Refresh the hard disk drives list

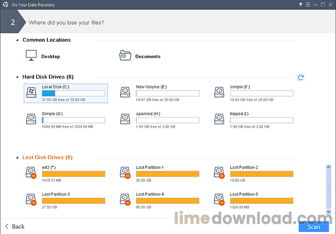(x=300, y=77)
